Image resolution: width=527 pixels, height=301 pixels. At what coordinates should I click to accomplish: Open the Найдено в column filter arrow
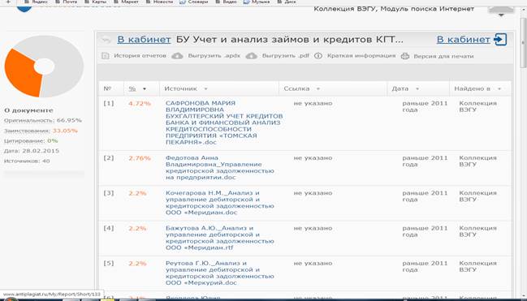point(499,89)
